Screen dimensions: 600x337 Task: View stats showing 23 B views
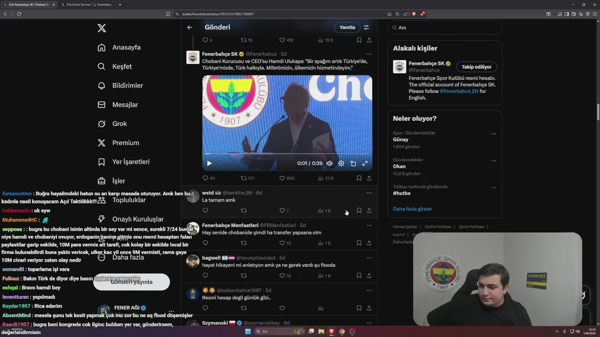point(326,178)
